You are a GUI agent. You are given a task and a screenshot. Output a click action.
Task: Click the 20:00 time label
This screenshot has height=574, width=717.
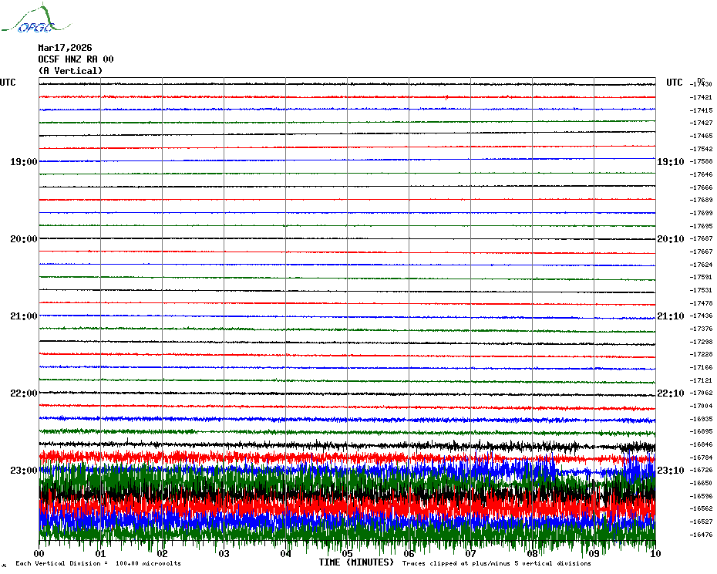point(24,239)
